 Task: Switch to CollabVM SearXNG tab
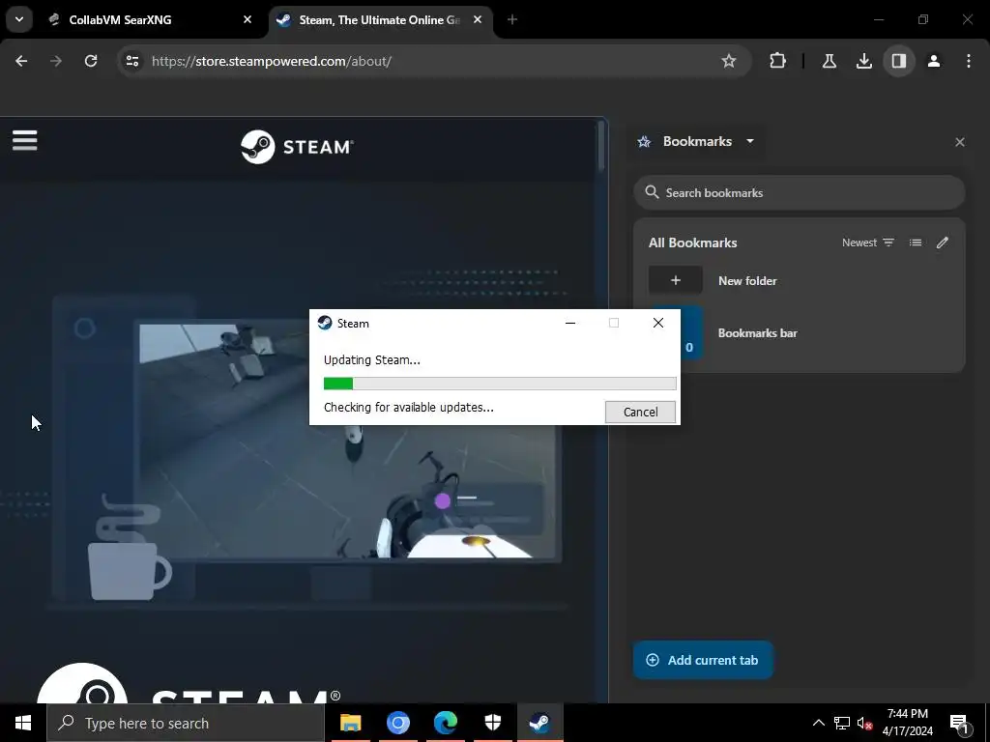point(152,19)
